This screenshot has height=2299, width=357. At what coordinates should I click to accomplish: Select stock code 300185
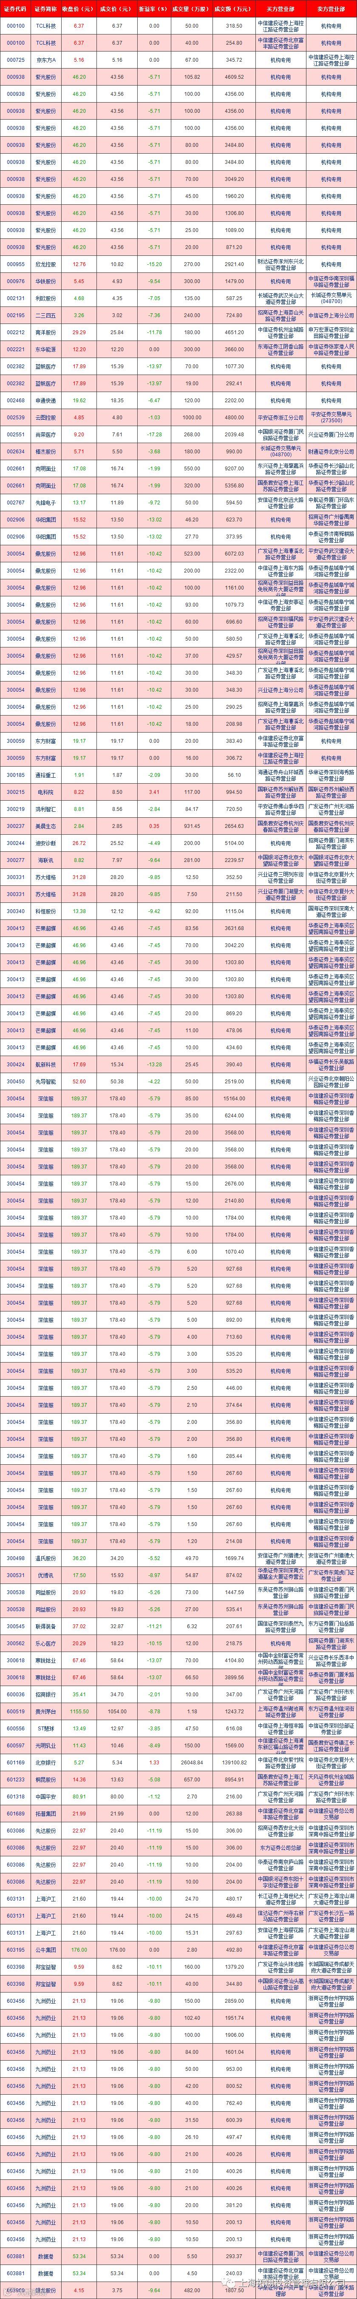point(15,775)
